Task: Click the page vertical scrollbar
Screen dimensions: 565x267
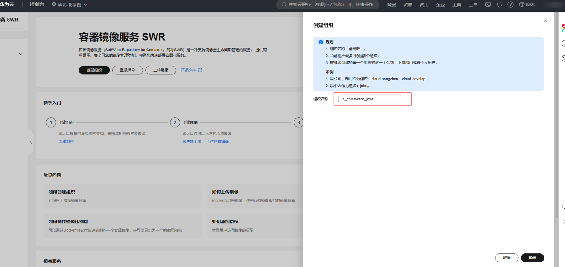Action: [x=557, y=115]
